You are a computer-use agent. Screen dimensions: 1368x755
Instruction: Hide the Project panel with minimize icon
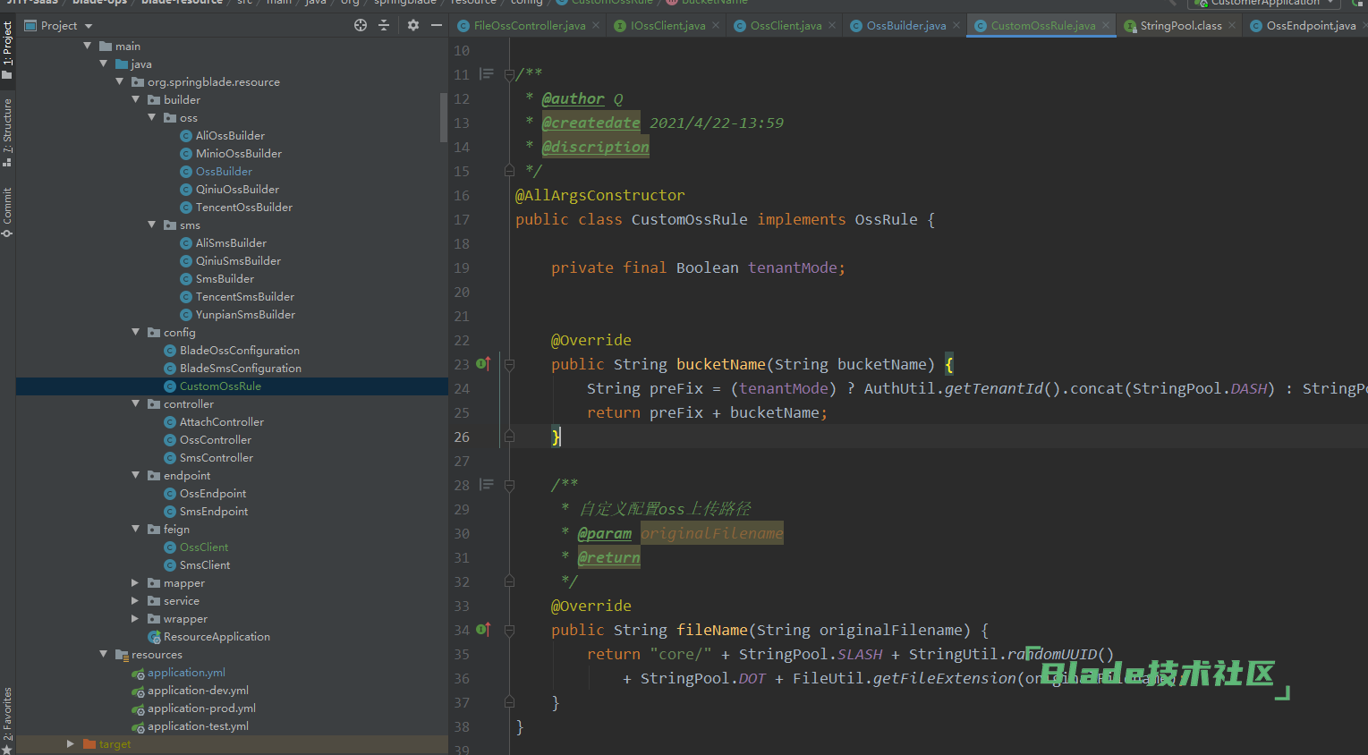[x=437, y=25]
